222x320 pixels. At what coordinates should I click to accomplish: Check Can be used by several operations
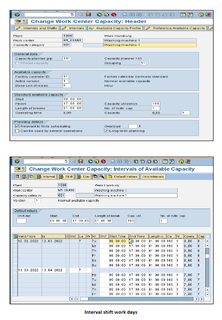17,131
